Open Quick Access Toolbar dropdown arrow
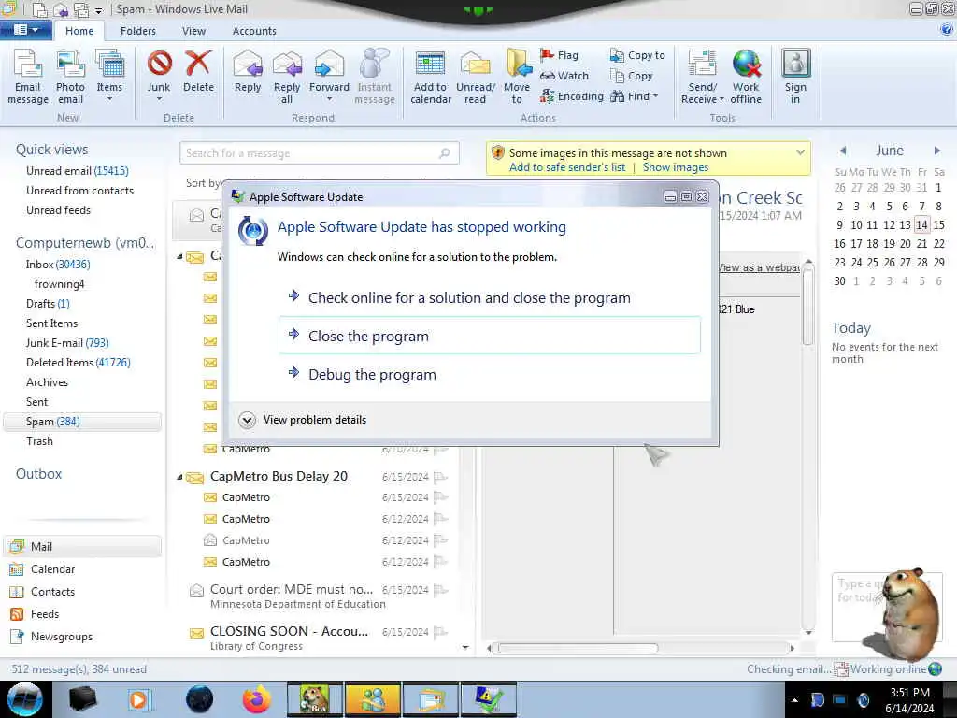This screenshot has height=718, width=957. tap(98, 10)
